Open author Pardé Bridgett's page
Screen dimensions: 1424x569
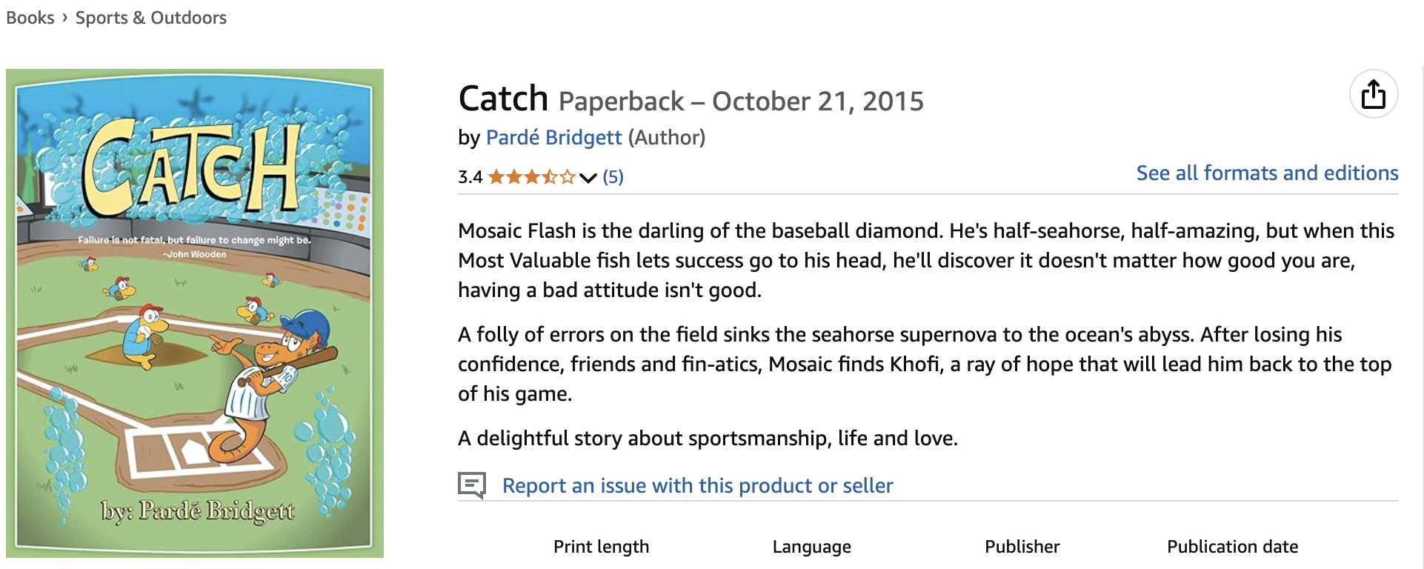click(x=553, y=138)
